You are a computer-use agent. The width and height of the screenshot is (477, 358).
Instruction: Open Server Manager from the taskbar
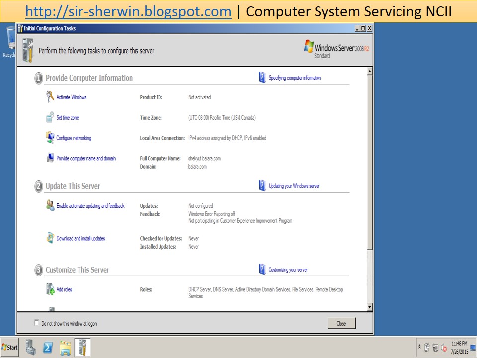[x=31, y=347]
